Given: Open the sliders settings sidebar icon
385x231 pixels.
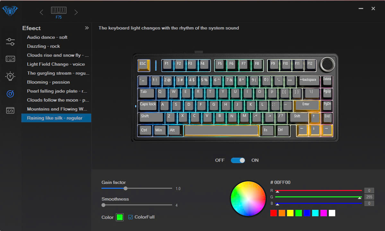Looking at the screenshot, I should (x=10, y=42).
